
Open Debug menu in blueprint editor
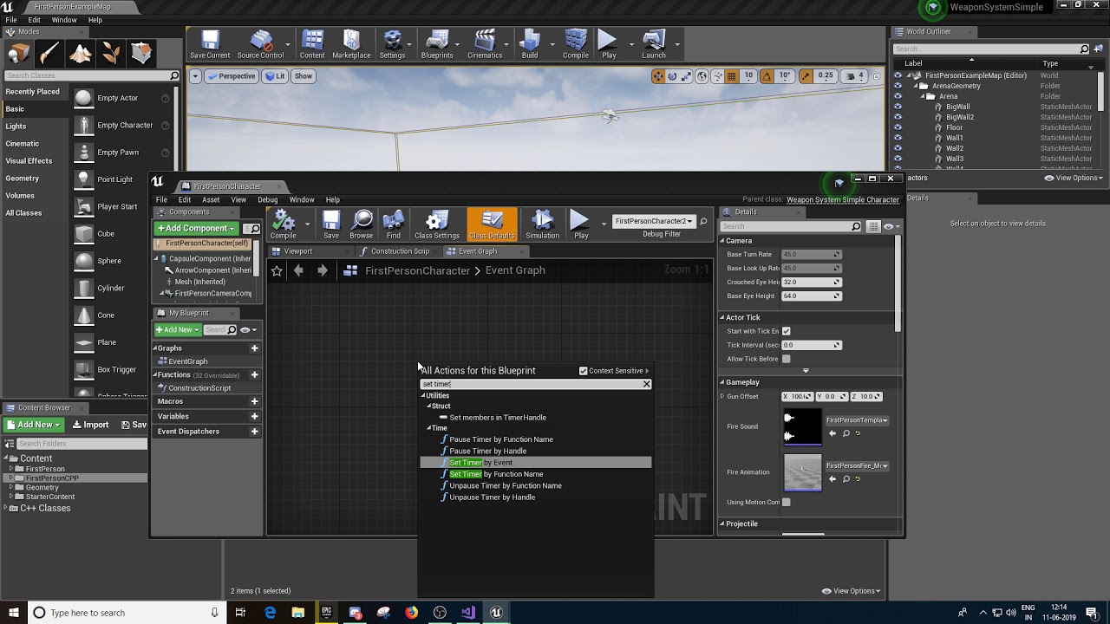pyautogui.click(x=267, y=199)
